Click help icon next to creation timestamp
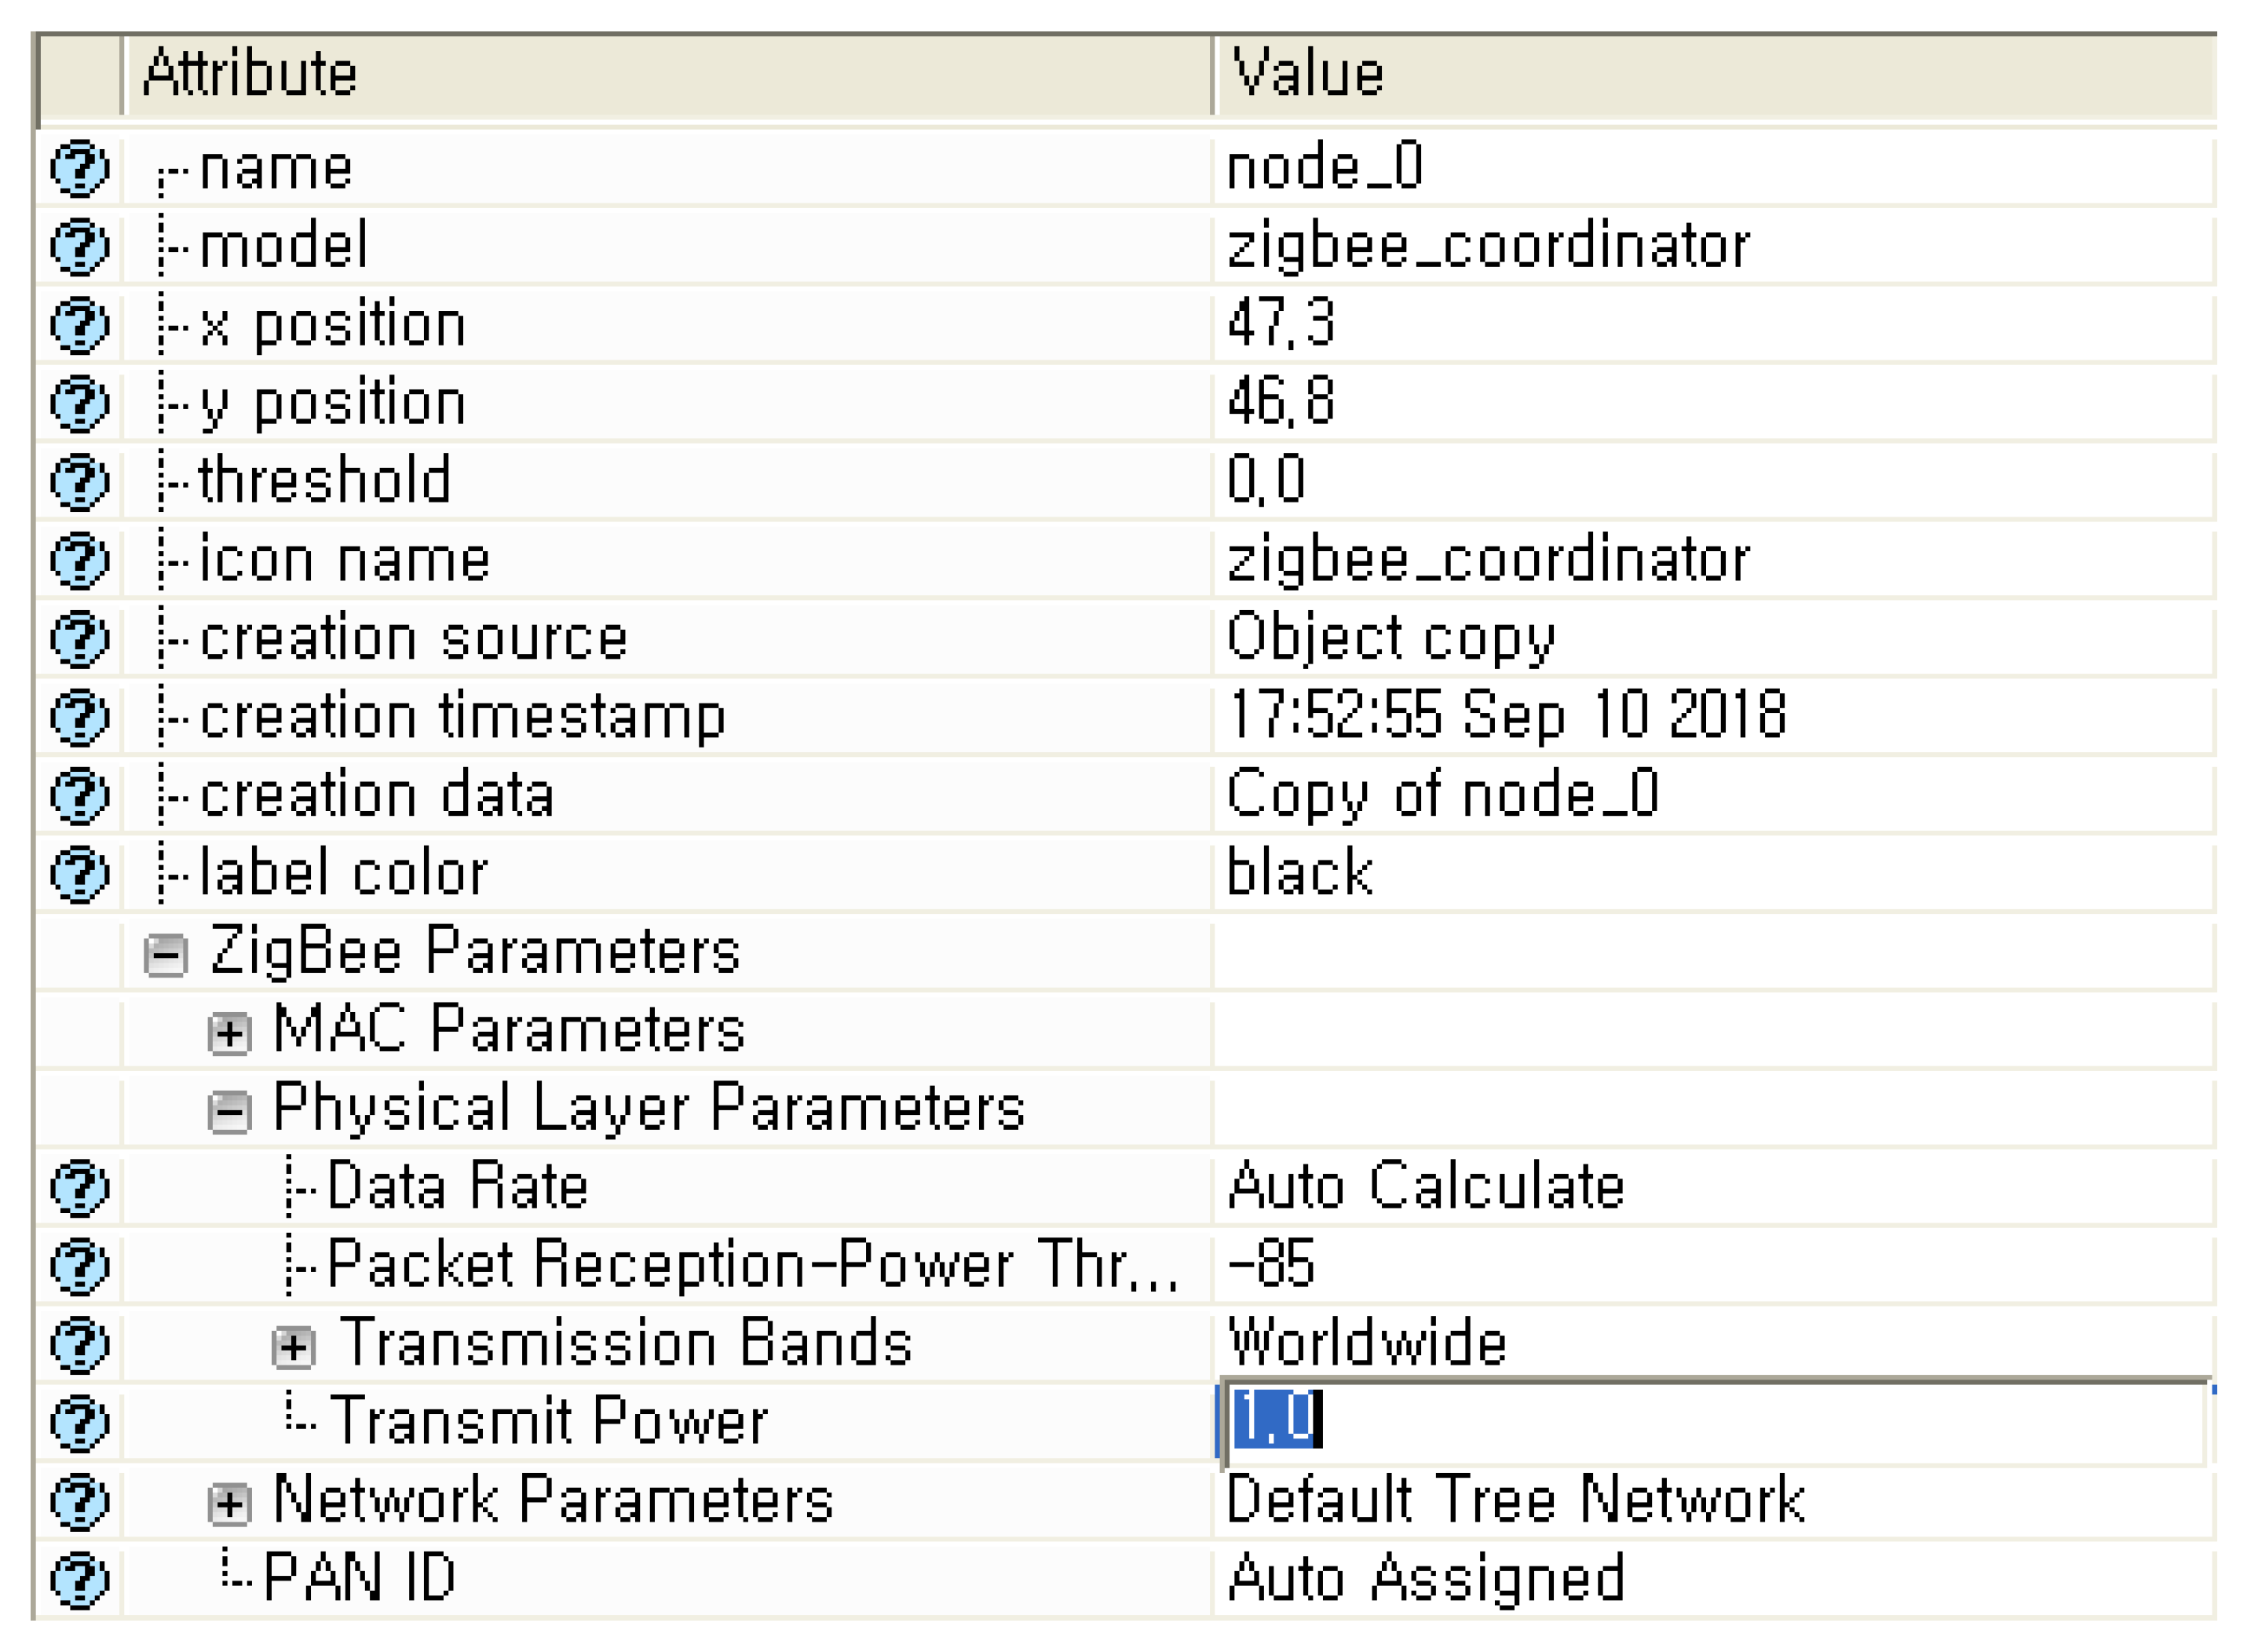The image size is (2251, 1652). (79, 717)
